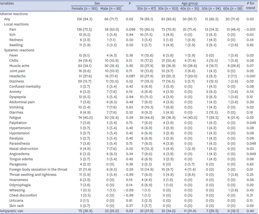Screen dimensions: 259x214
Task: Select the '66 (71.7)' cell in the Any row
Action: tap(111, 19)
